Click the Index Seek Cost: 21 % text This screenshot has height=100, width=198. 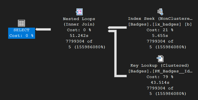click(160, 30)
